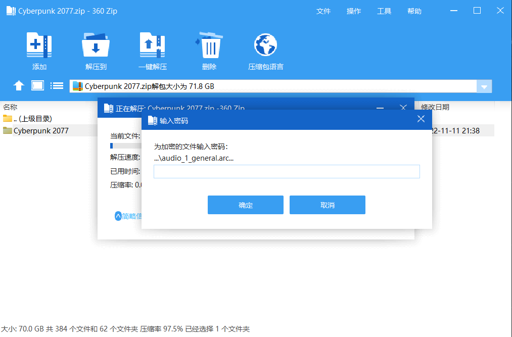Click the 解压速度 label in extraction window

pyautogui.click(x=125, y=157)
